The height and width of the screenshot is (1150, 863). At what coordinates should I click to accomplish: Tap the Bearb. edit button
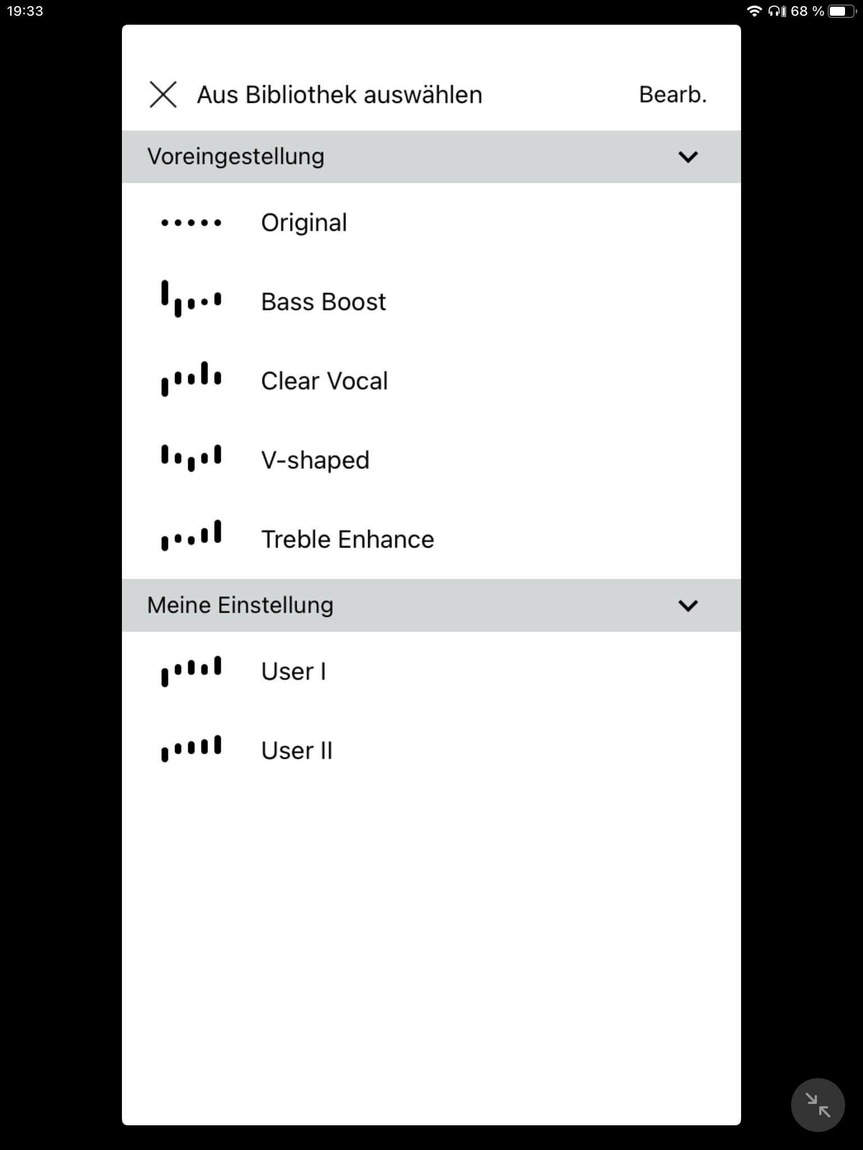point(673,94)
